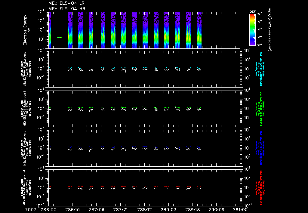Click the 10^-7 tick label on the color bar

tap(260, 45)
